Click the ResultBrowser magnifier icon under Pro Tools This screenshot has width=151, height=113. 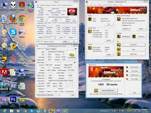pyautogui.click(x=119, y=36)
